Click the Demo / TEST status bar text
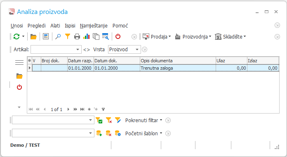The image size is (287, 157). point(25,145)
